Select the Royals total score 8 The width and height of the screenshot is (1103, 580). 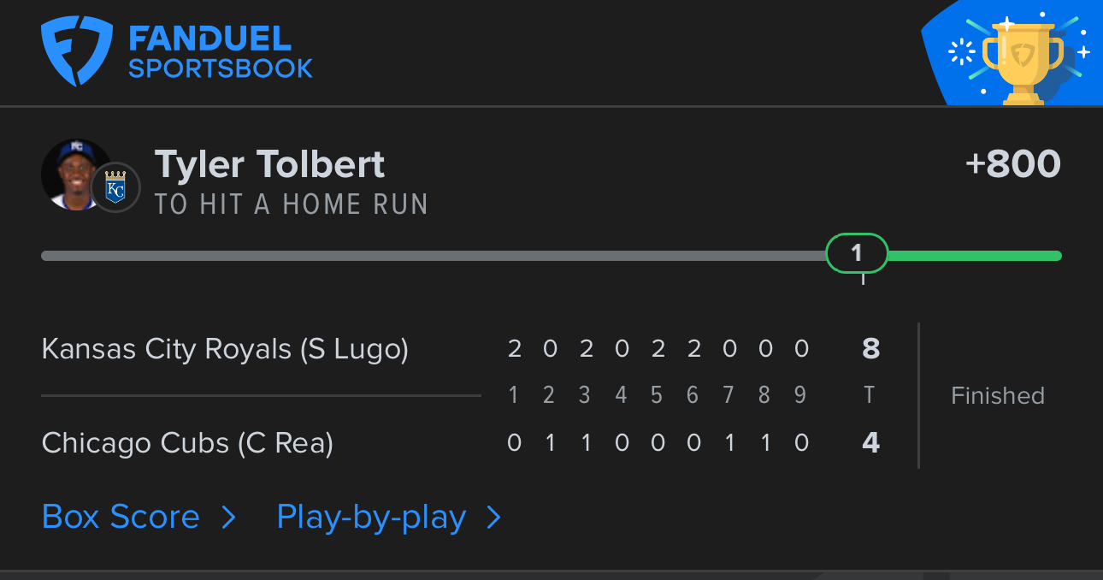tap(870, 348)
